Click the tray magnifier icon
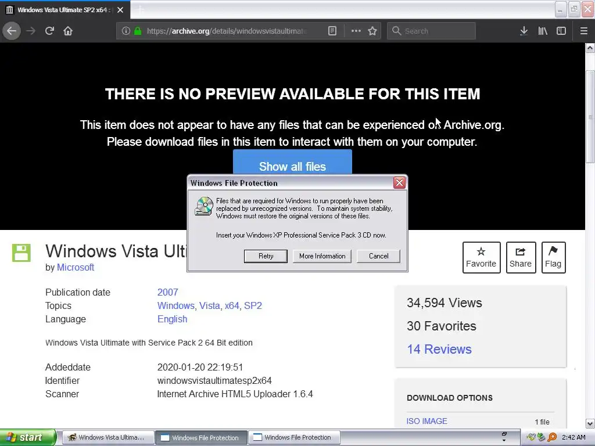595x446 pixels. 552,437
